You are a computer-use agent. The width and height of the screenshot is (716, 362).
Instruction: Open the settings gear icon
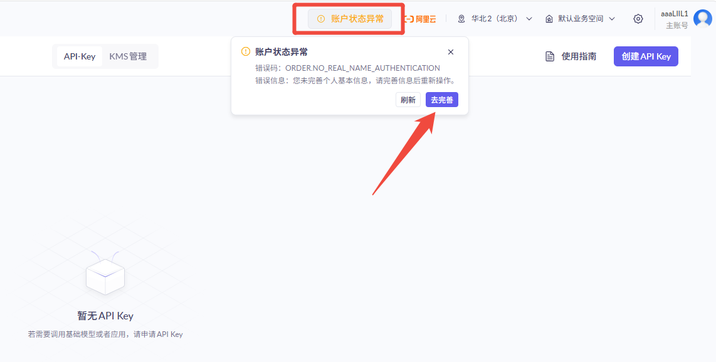[638, 18]
